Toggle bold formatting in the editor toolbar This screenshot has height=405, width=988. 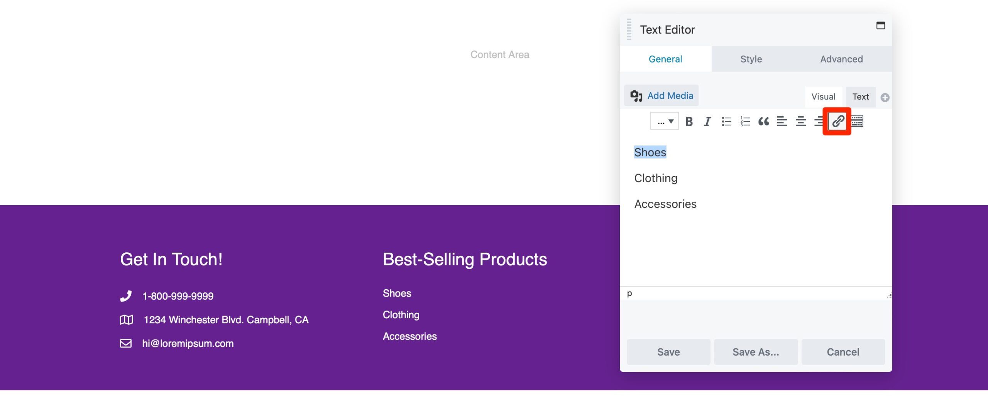click(689, 121)
